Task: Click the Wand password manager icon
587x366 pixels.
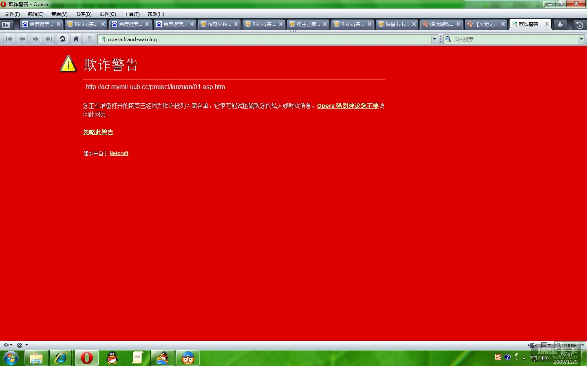Action: click(89, 39)
